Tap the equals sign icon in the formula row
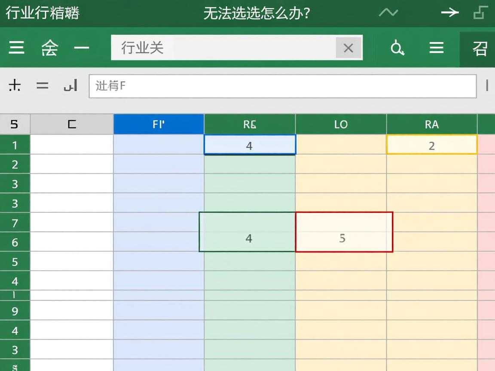Screen dimensions: 495x371 (x=43, y=85)
